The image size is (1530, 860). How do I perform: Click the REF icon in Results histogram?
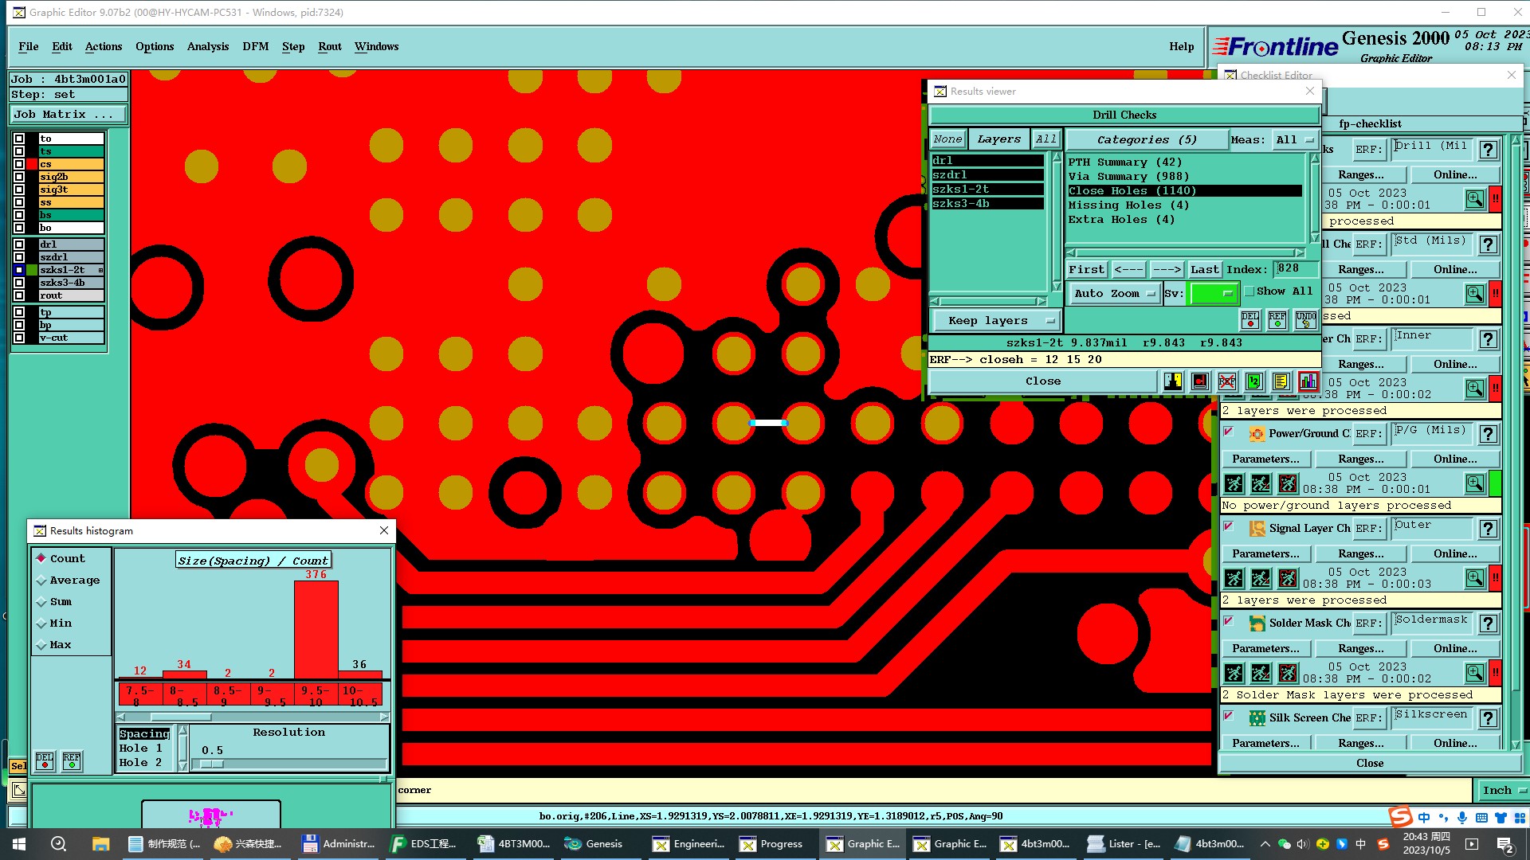coord(72,761)
